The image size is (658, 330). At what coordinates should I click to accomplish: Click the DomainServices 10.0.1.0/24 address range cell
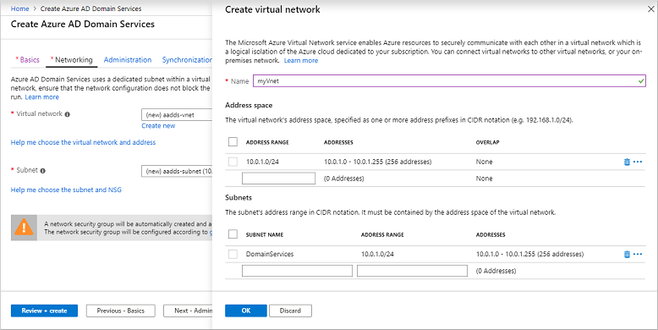[x=377, y=254]
